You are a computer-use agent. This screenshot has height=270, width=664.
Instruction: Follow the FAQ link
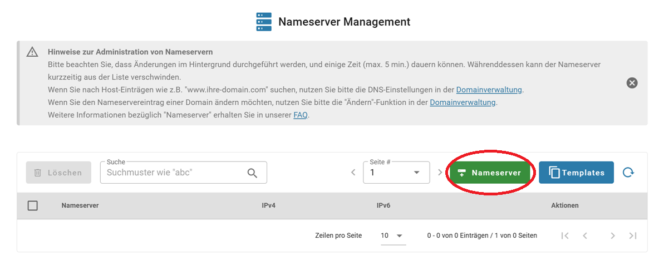click(x=301, y=115)
